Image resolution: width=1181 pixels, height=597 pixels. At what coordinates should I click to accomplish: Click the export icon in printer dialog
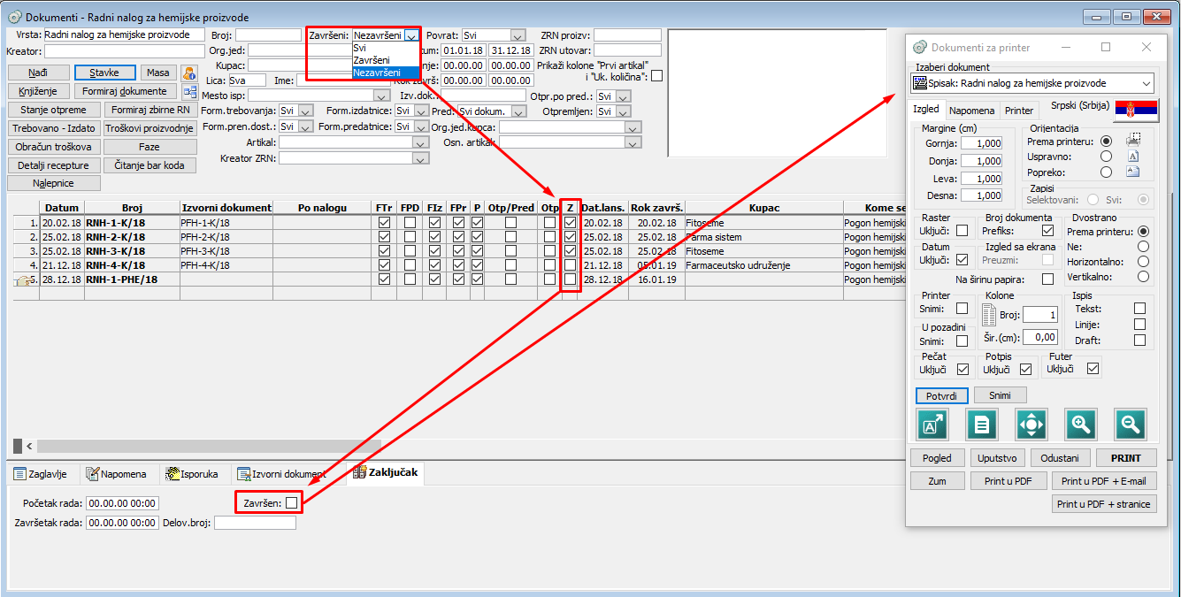tap(932, 425)
